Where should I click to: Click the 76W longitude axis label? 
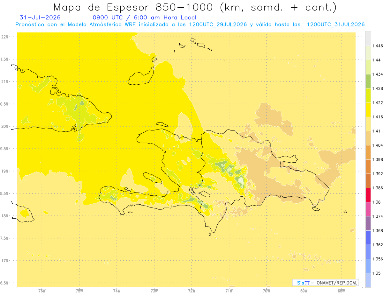pos(42,291)
